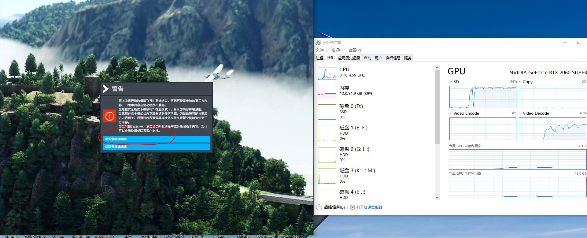Click the Steam desktop shortcut label
The height and width of the screenshot is (238, 587).
point(58,236)
